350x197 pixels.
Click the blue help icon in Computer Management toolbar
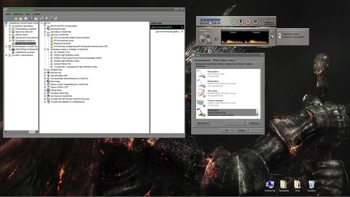pos(32,19)
